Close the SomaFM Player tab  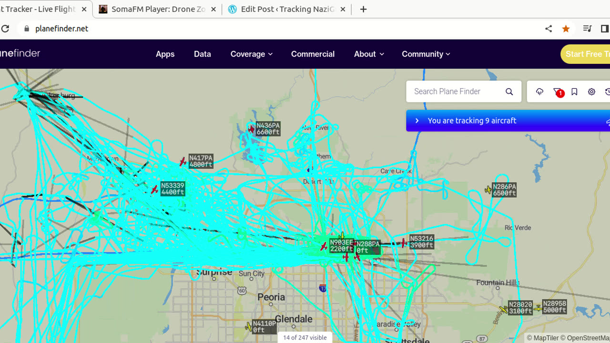[x=213, y=9]
